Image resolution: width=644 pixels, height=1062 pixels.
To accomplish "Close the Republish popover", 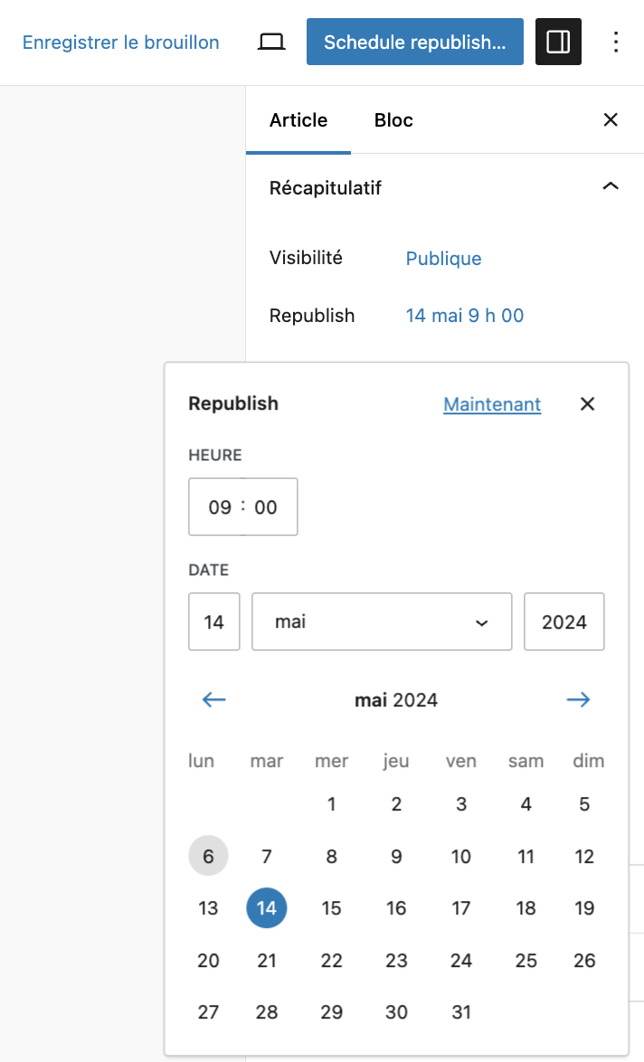I will (x=587, y=403).
